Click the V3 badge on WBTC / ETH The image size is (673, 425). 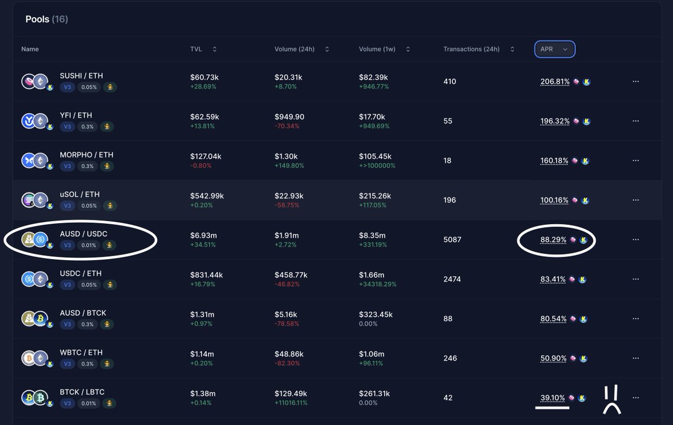[67, 364]
